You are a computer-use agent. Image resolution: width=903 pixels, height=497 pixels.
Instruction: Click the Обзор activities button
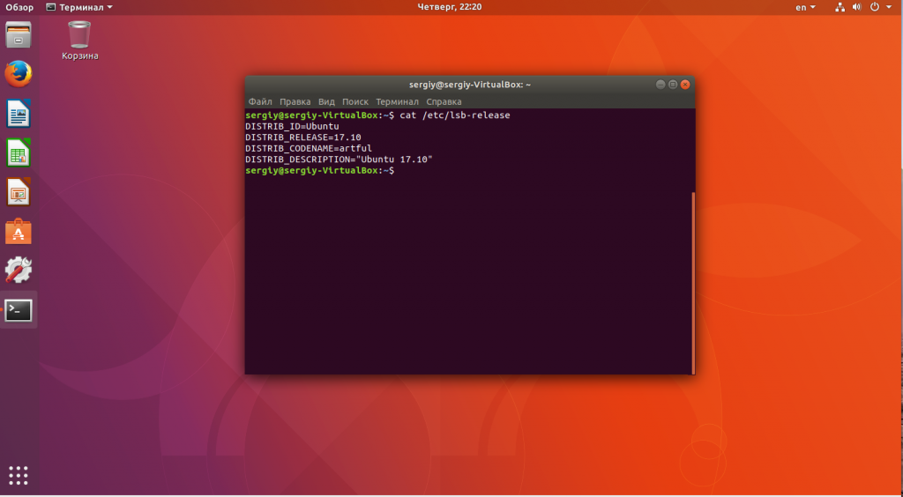[19, 7]
